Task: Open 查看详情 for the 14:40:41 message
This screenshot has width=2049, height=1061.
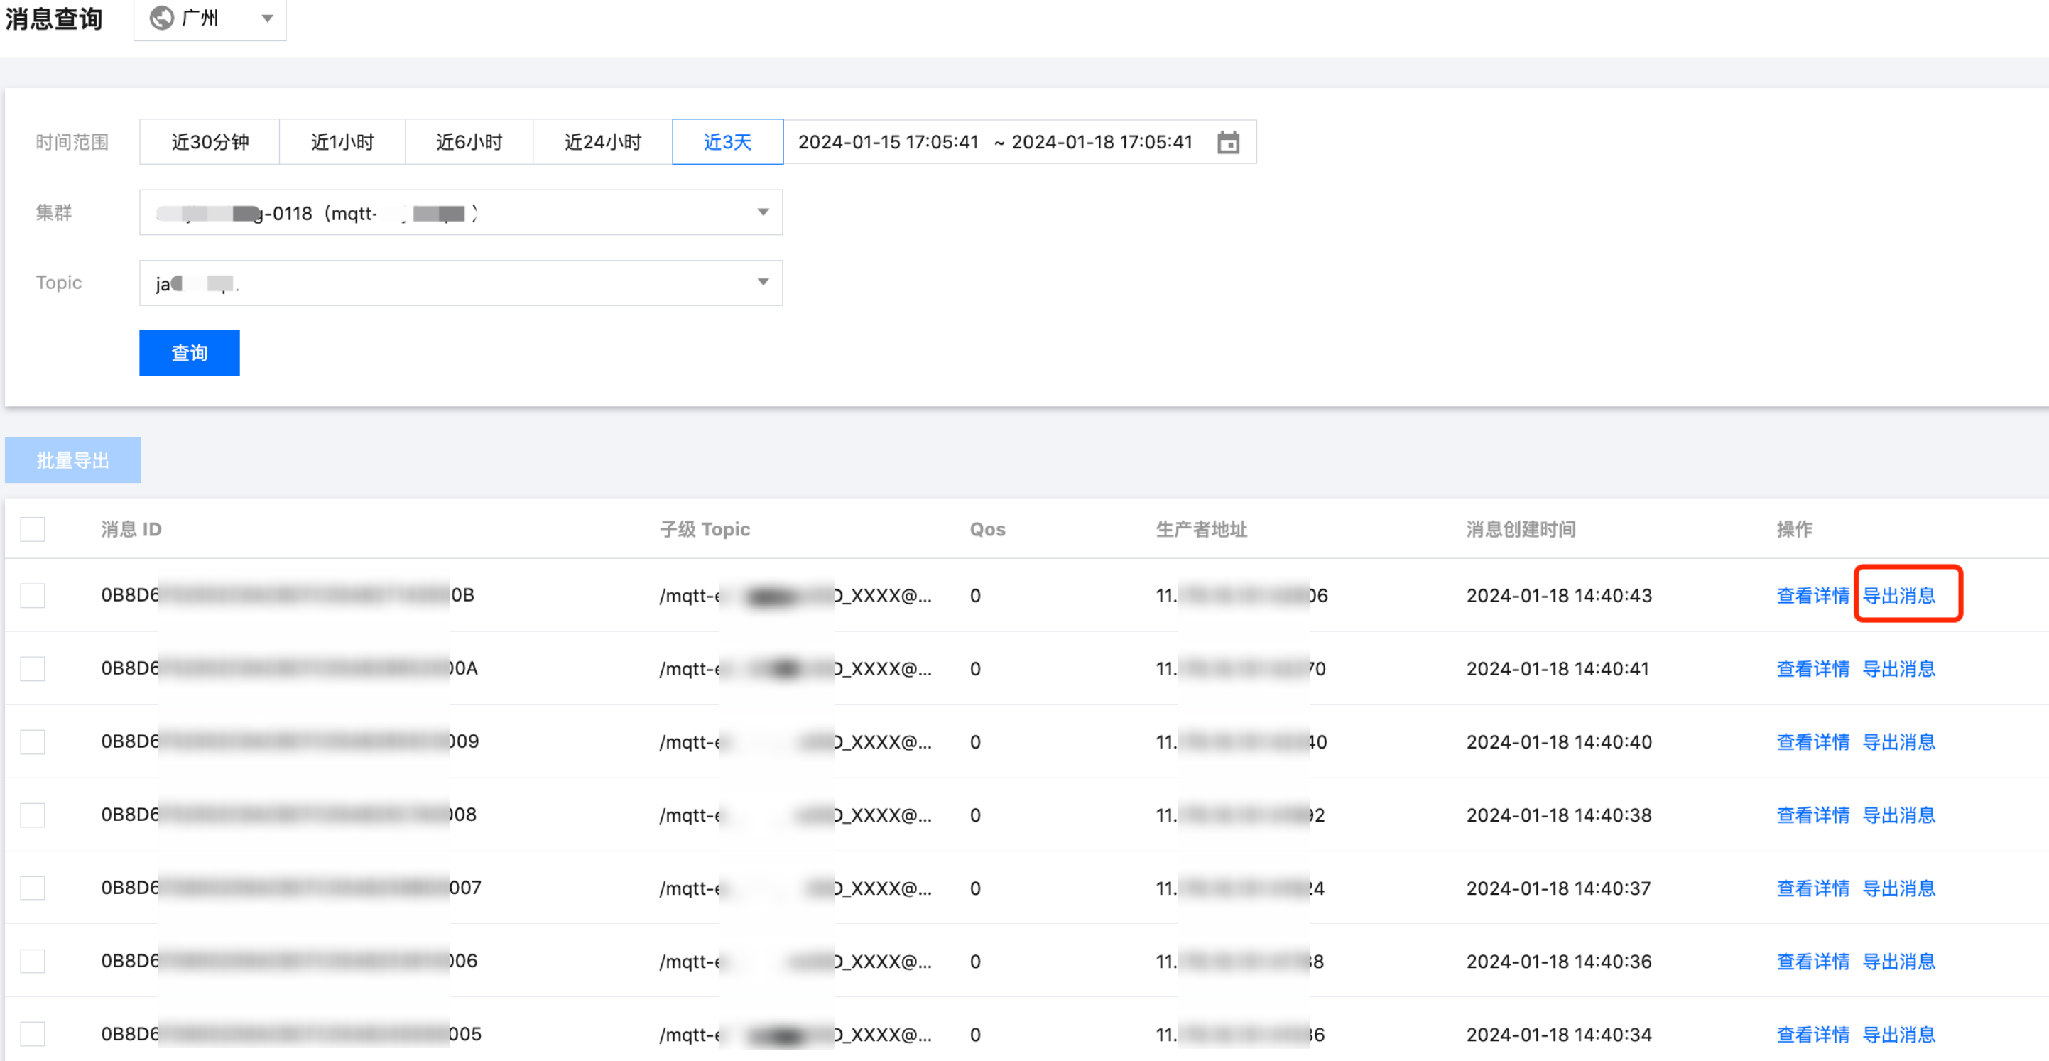Action: coord(1812,668)
